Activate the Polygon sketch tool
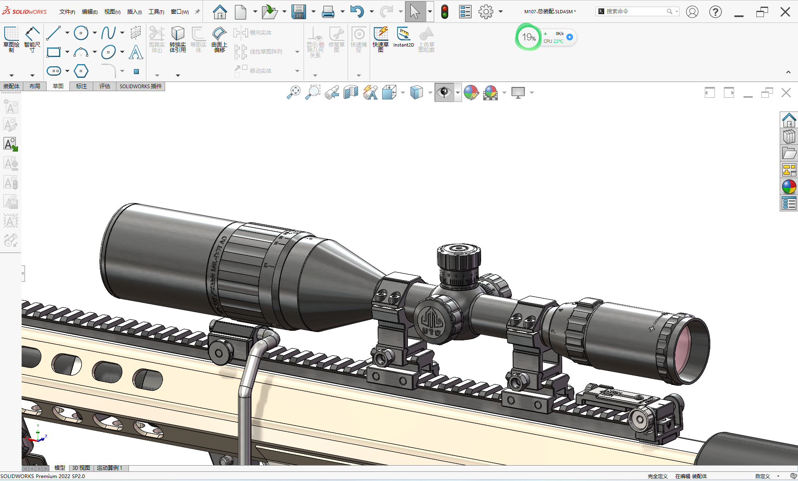798x481 pixels. pos(81,71)
